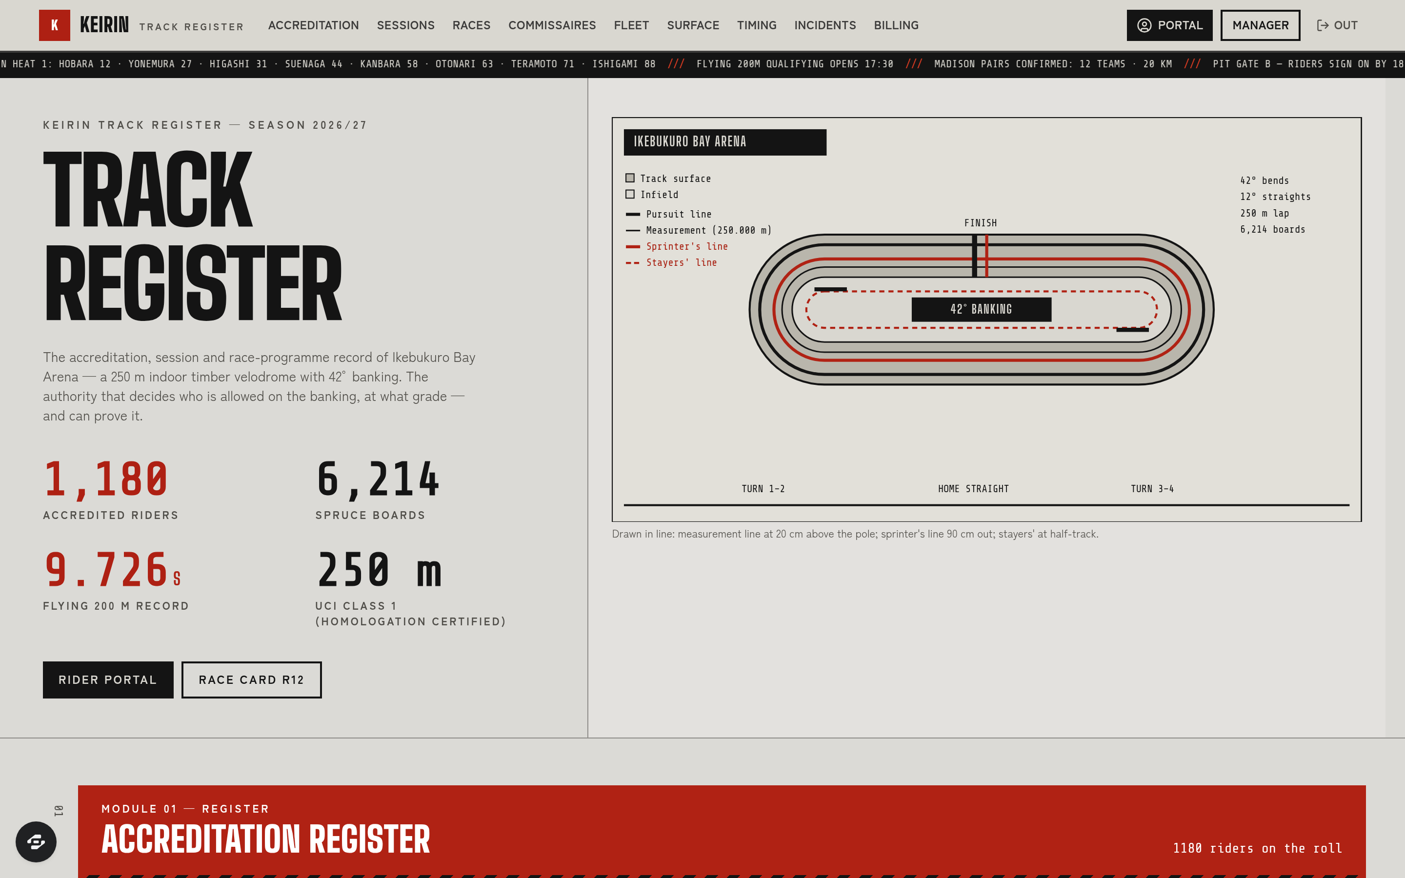
Task: Click the KEIRIN wordmark
Action: [x=104, y=25]
